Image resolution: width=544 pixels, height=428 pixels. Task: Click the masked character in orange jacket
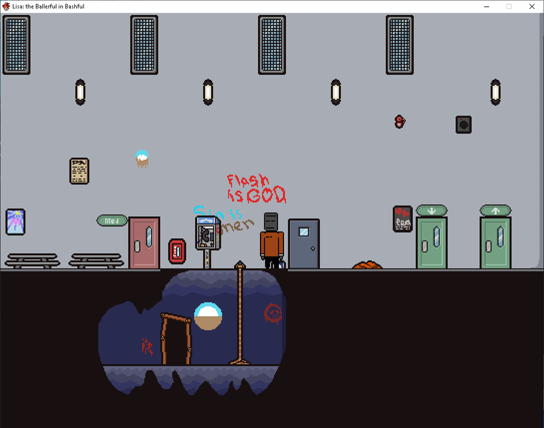[x=273, y=240]
